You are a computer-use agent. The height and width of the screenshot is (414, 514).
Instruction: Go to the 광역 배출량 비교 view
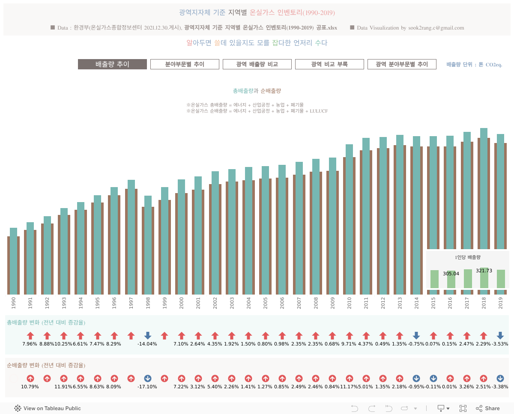coord(257,64)
